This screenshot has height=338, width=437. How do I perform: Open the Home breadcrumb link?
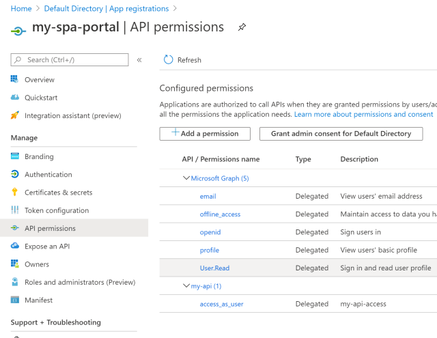click(x=21, y=9)
